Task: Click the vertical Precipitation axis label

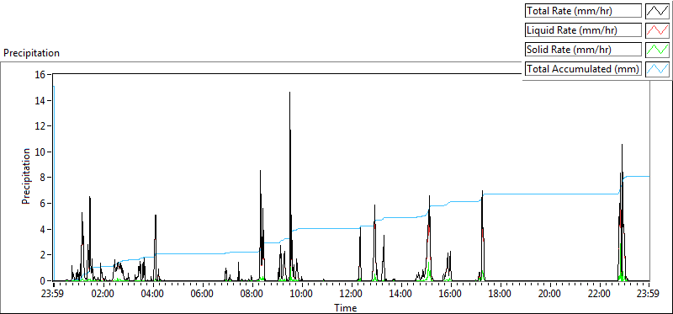Action: coord(26,176)
